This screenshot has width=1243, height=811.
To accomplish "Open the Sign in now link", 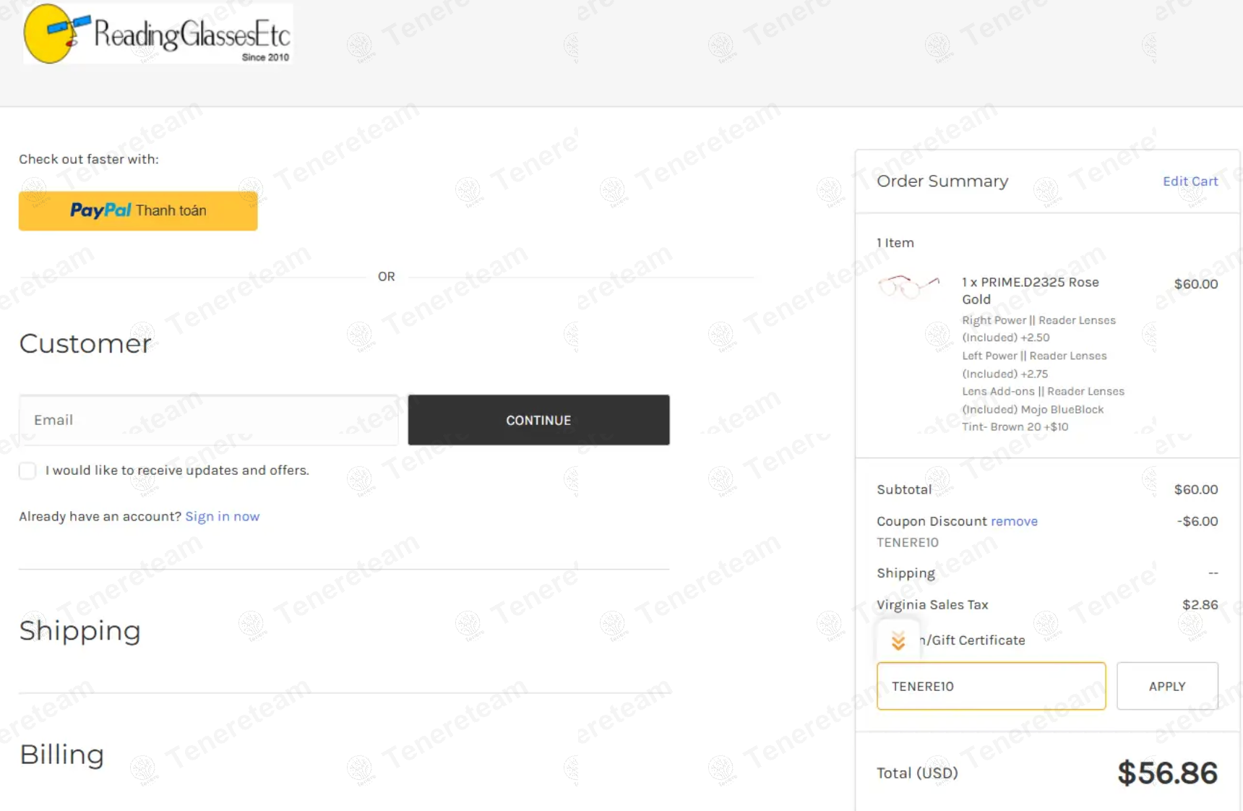I will pos(222,516).
